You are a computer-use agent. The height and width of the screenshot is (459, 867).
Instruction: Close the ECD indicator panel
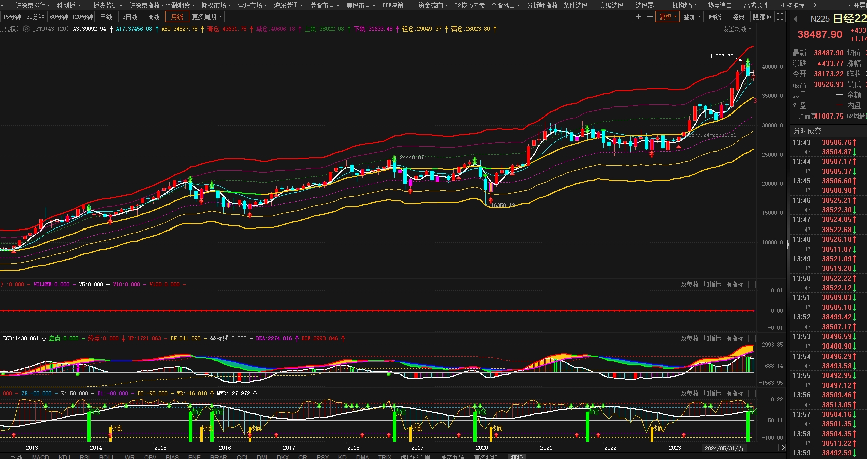(752, 338)
